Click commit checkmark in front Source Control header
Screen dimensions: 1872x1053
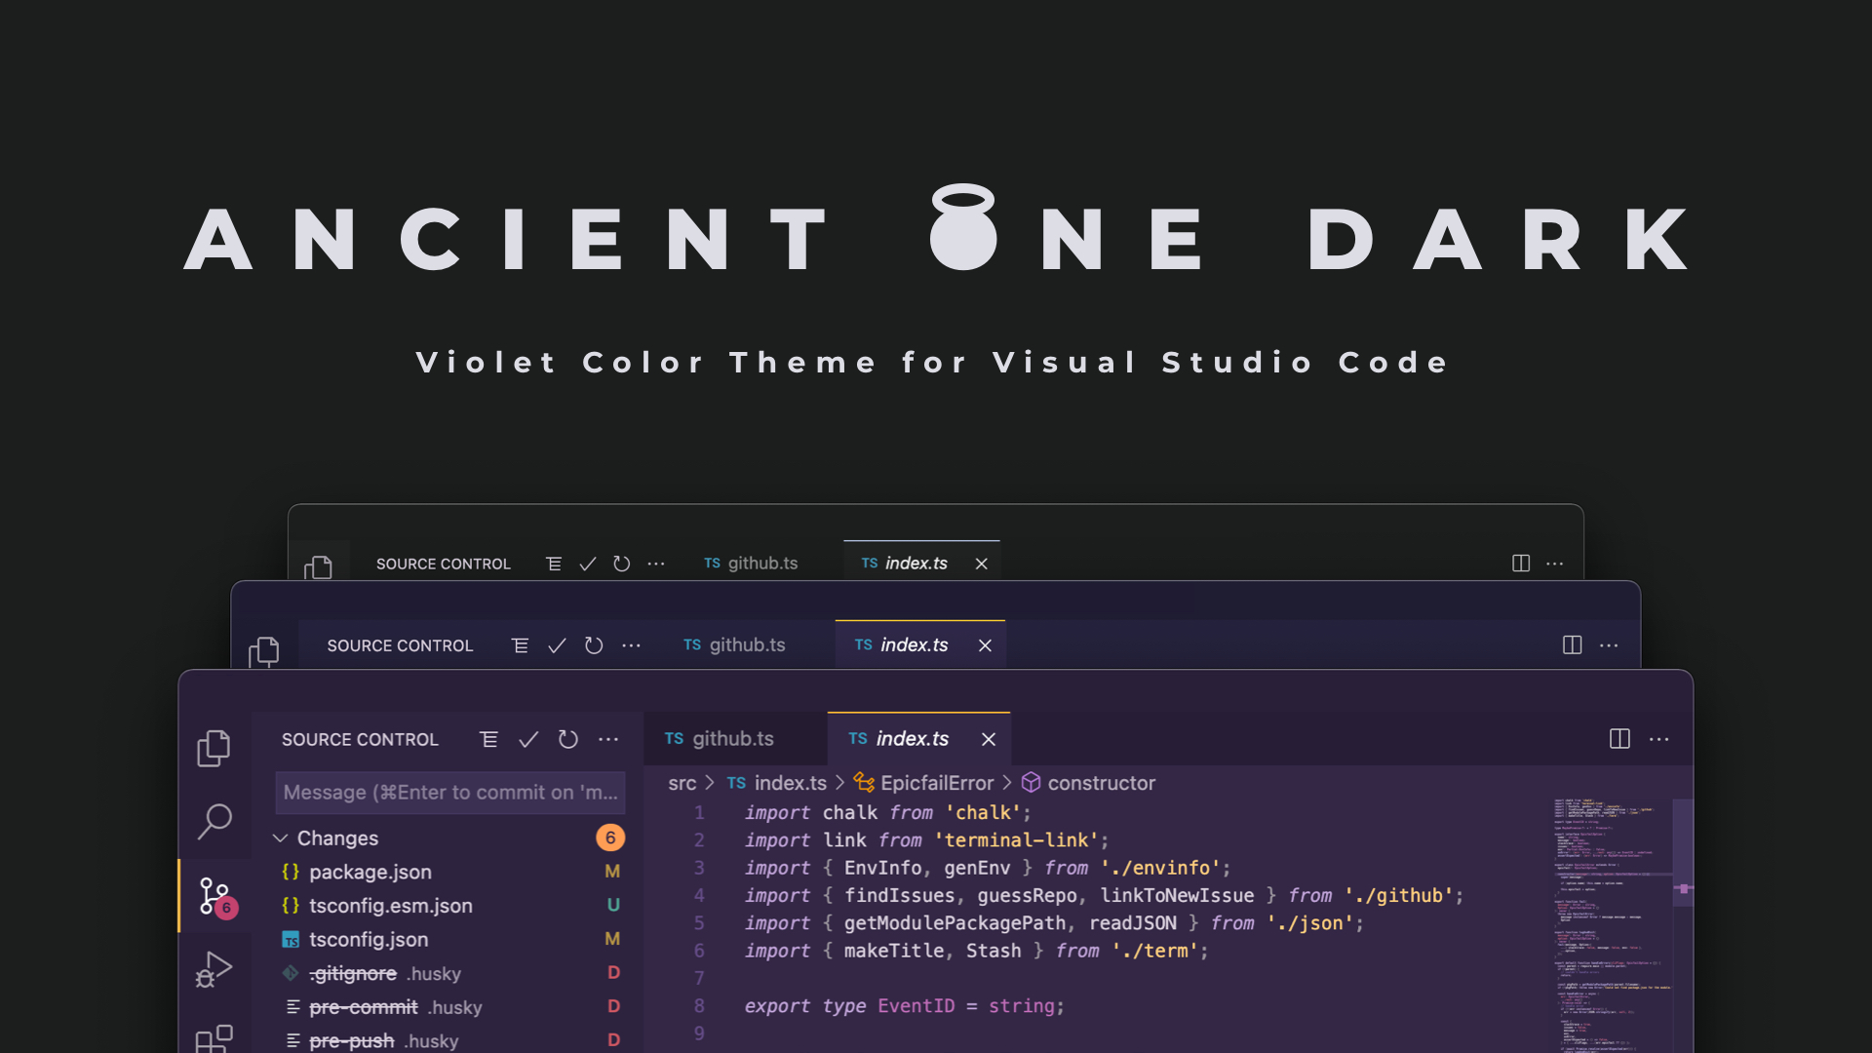click(528, 740)
